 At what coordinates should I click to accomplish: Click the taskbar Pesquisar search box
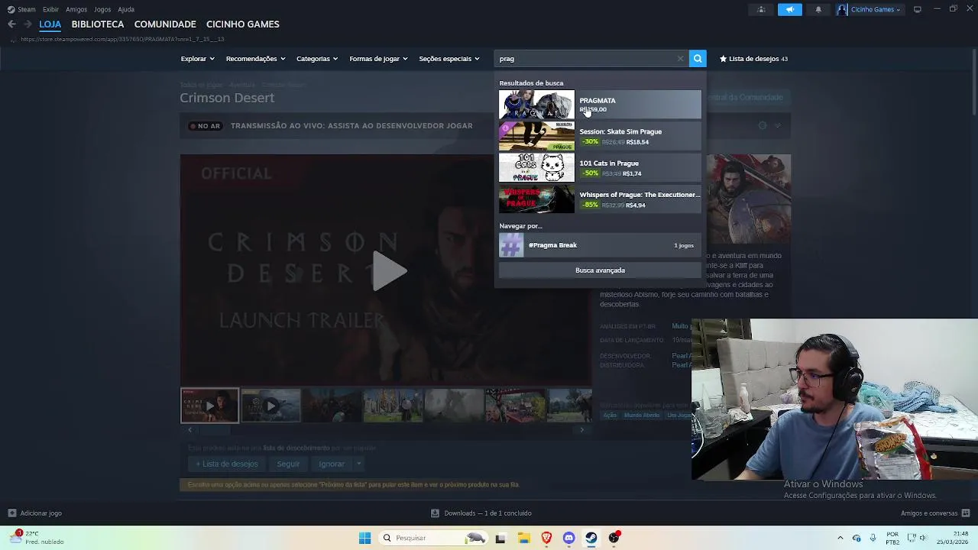coord(436,538)
